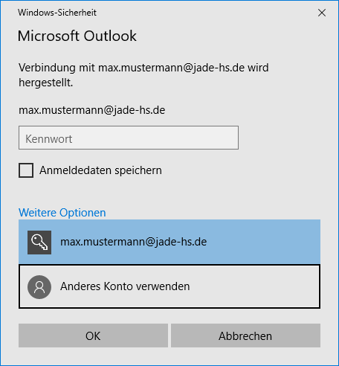Click the 'Microsoft Outlook' heading

77,36
